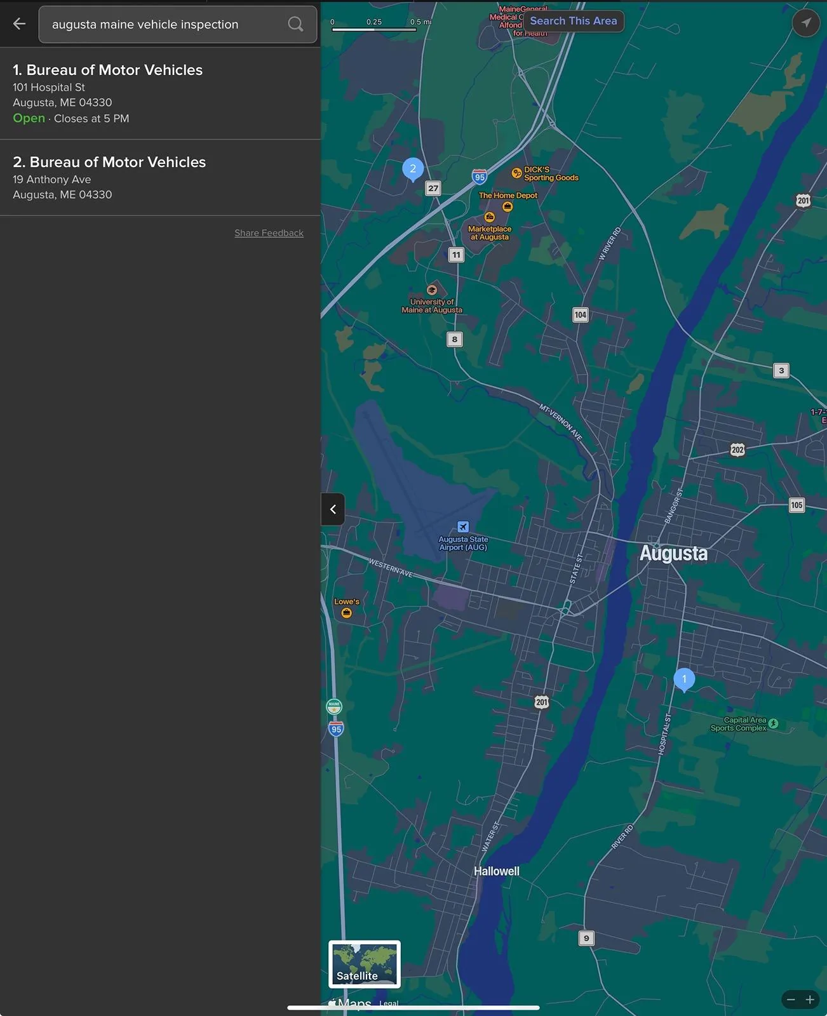
Task: Zoom in with the plus button
Action: (x=810, y=999)
